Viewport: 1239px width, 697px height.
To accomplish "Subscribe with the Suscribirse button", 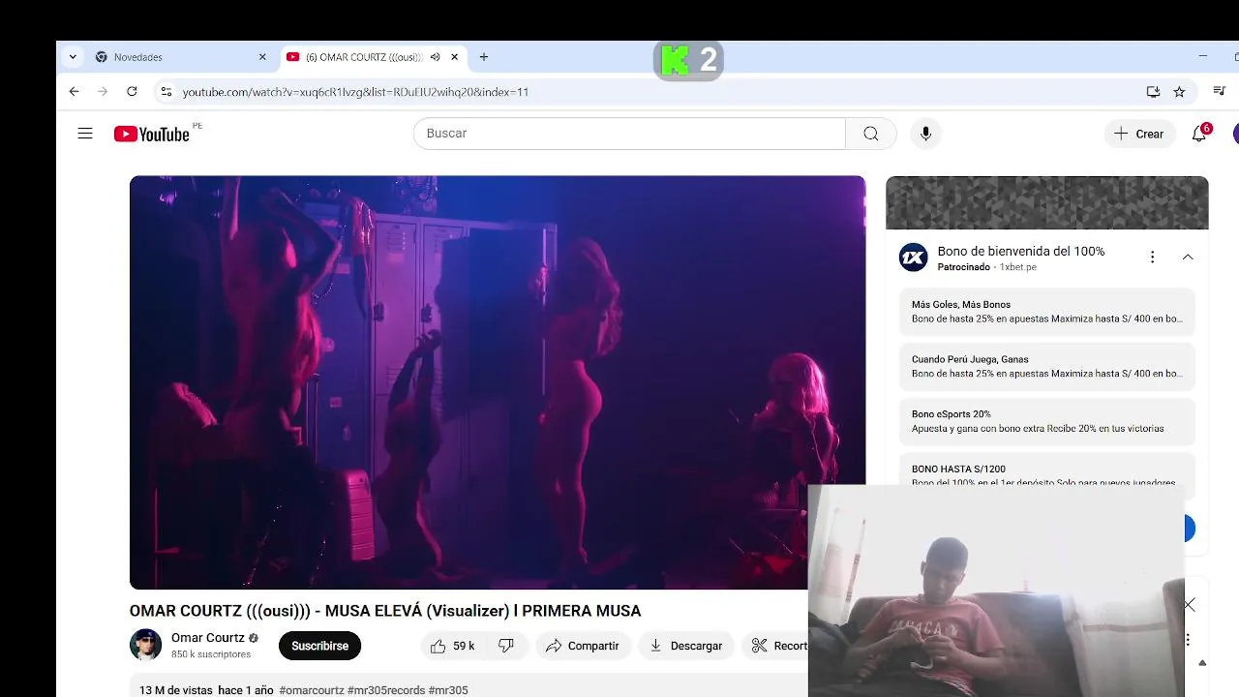I will click(x=319, y=646).
